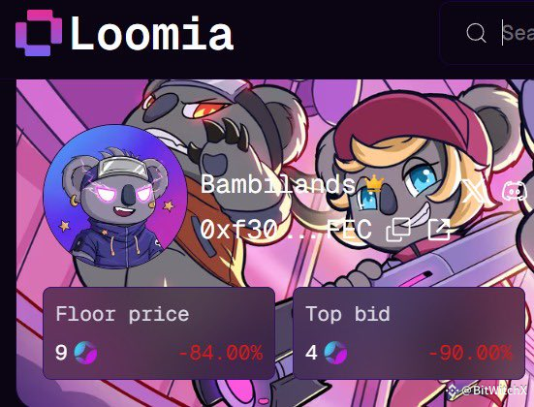Click the -90.00% top bid change
534x407 pixels.
click(470, 353)
